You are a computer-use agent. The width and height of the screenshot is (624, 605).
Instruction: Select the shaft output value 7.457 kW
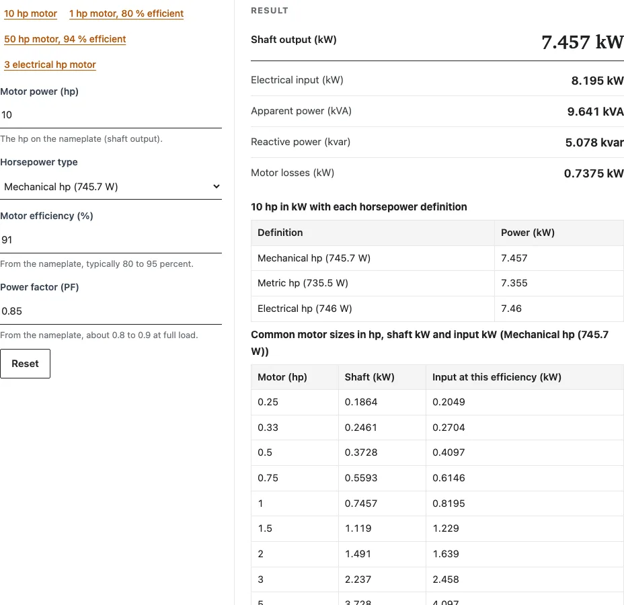582,42
